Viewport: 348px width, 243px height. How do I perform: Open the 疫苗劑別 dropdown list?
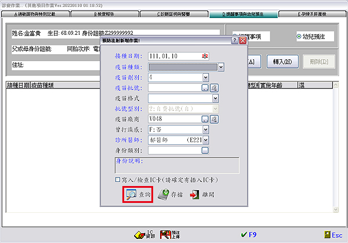point(205,77)
